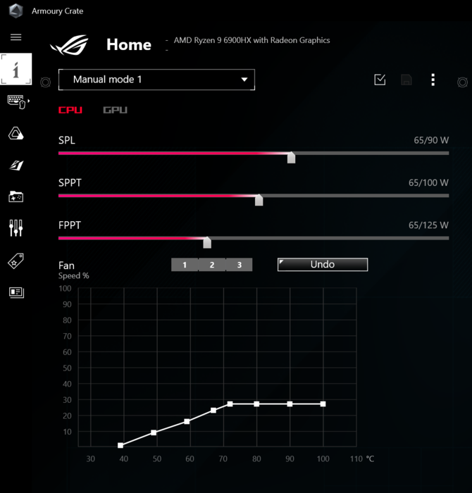Click the fan curve point at 100°C

[323, 404]
